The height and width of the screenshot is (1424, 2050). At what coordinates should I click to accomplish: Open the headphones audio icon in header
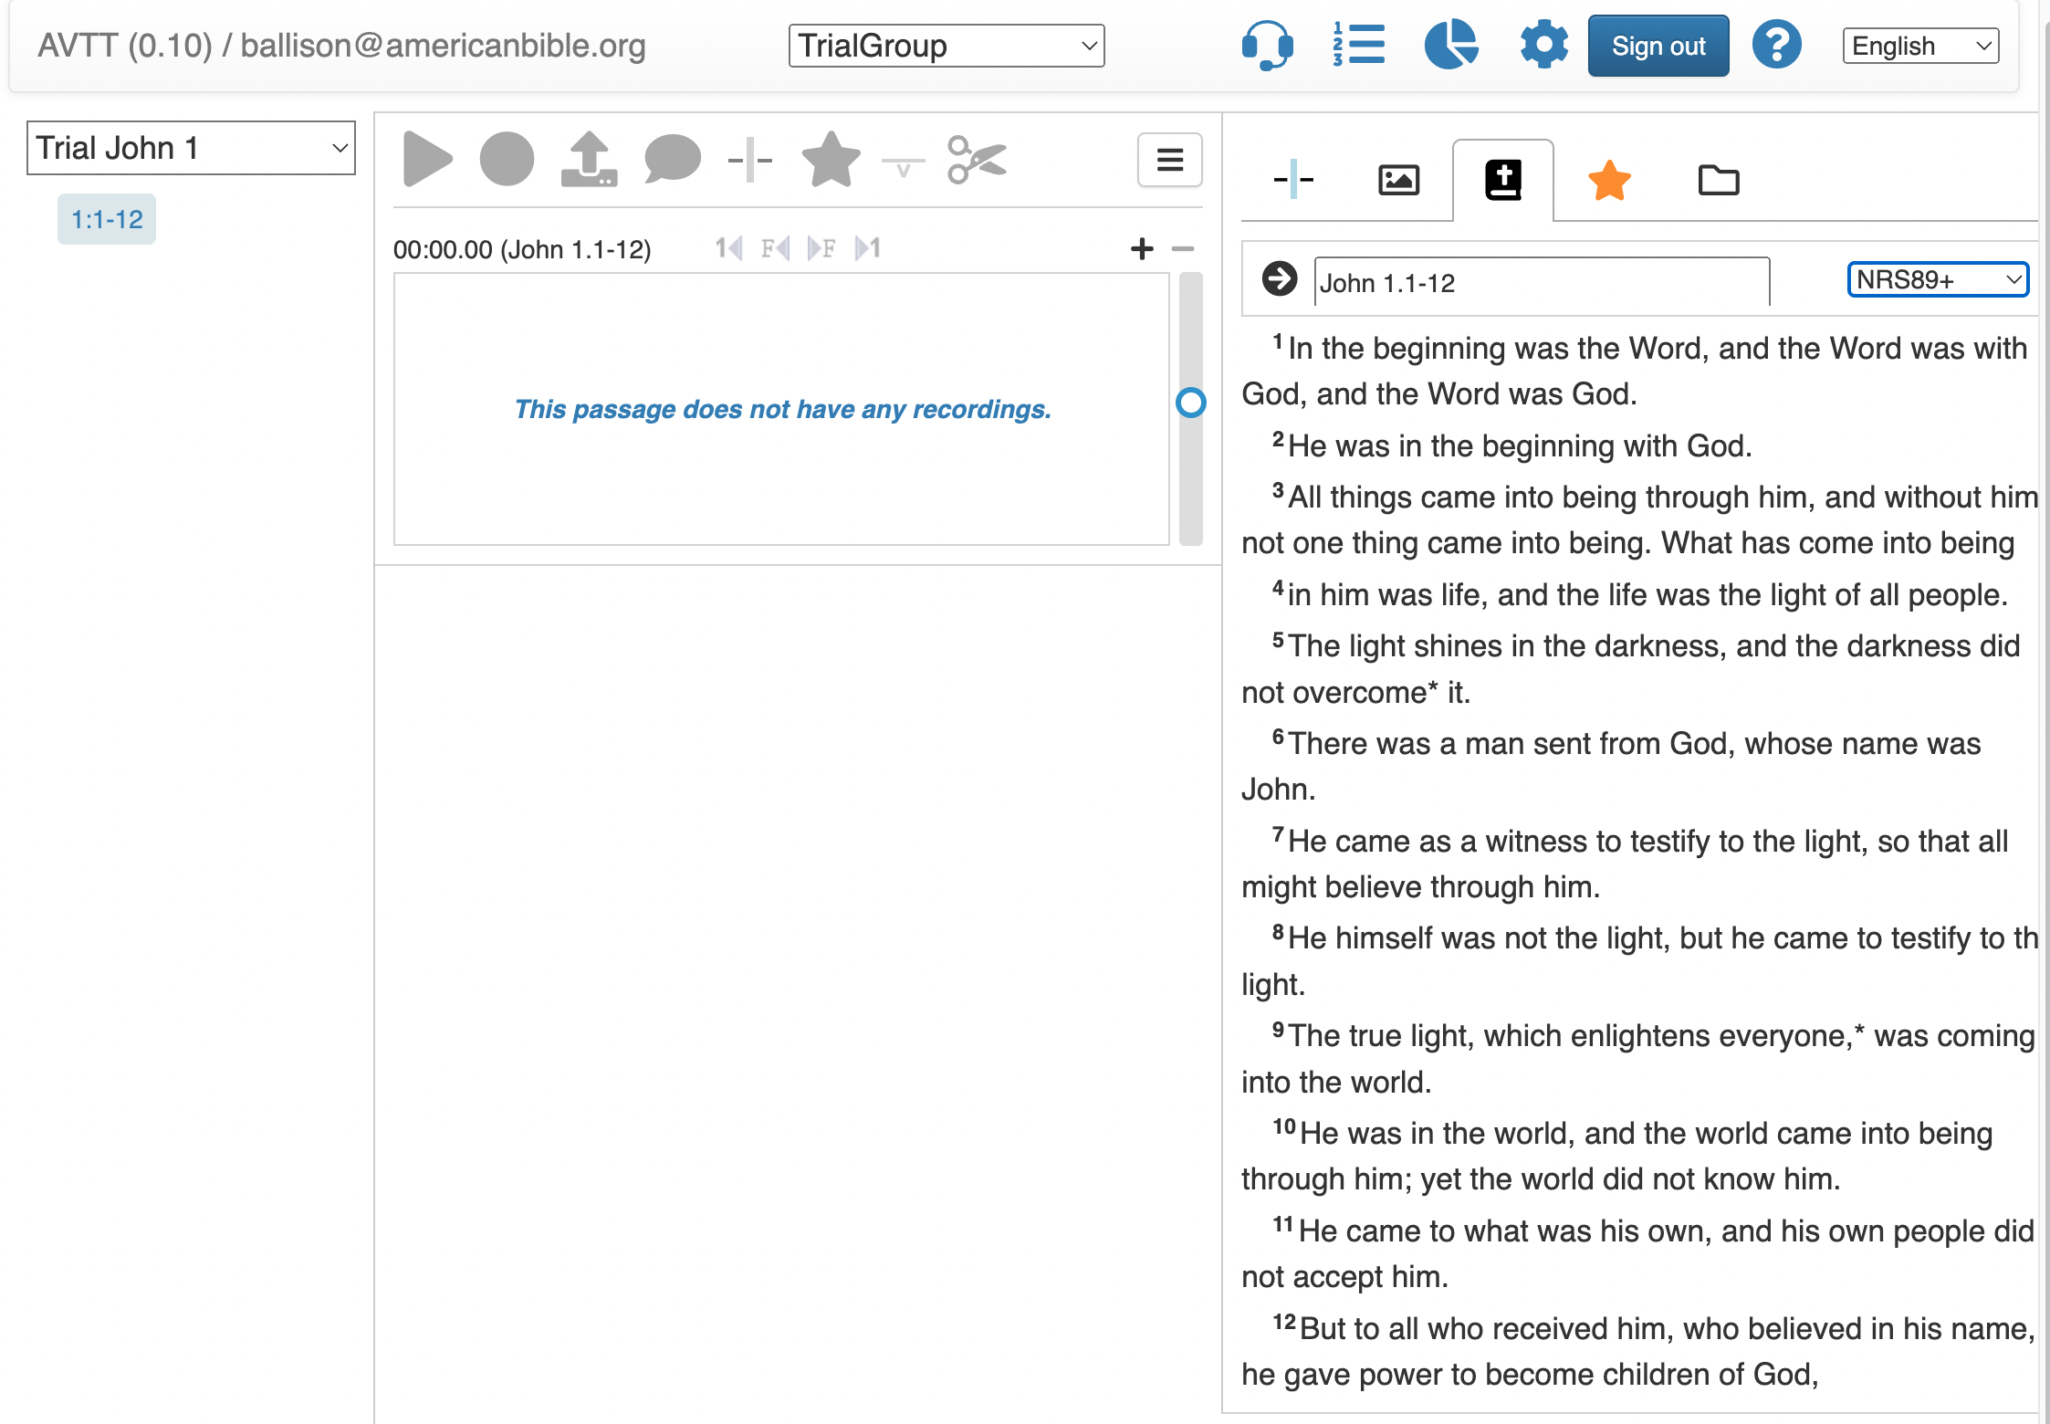click(x=1267, y=46)
